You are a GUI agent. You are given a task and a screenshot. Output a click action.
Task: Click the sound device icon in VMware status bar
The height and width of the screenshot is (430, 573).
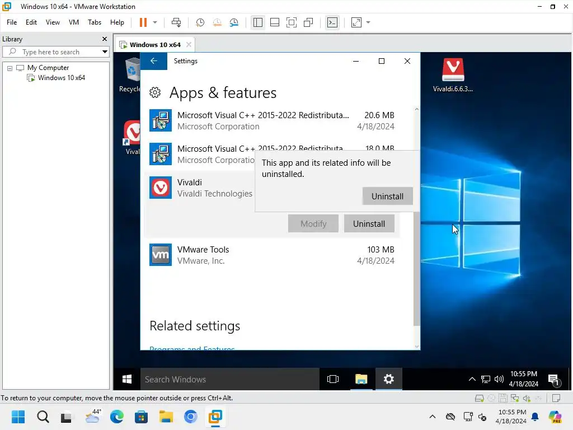(527, 398)
